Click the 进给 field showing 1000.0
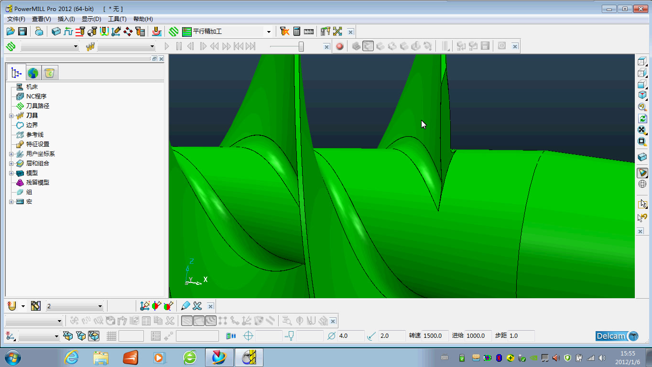652x367 pixels. [x=478, y=335]
